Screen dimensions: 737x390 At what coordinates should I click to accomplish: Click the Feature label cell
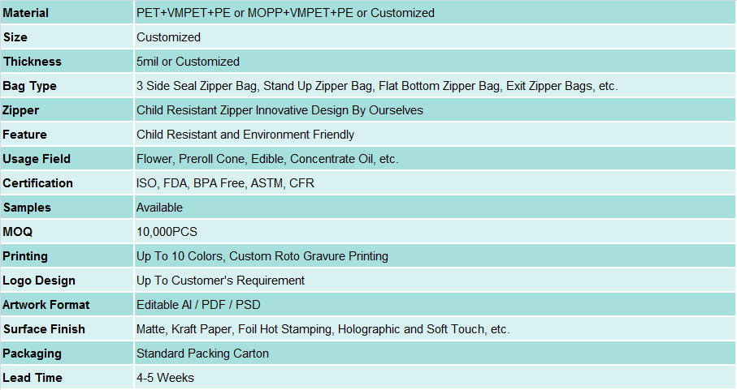[25, 135]
